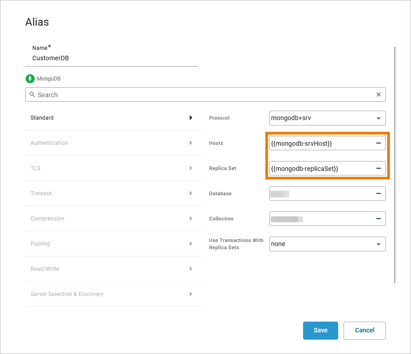Select the Timeout settings category
Screen dimensions: 411x354
point(113,193)
